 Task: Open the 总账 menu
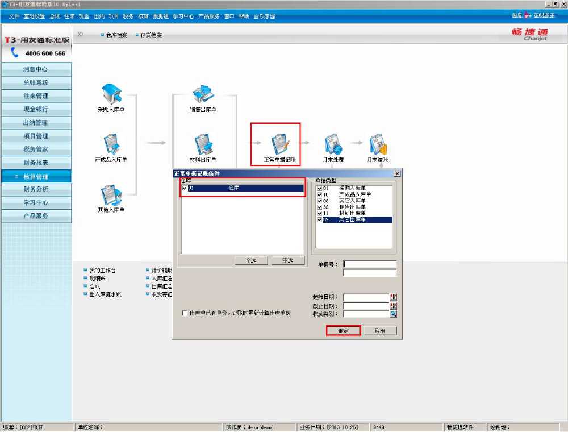55,16
